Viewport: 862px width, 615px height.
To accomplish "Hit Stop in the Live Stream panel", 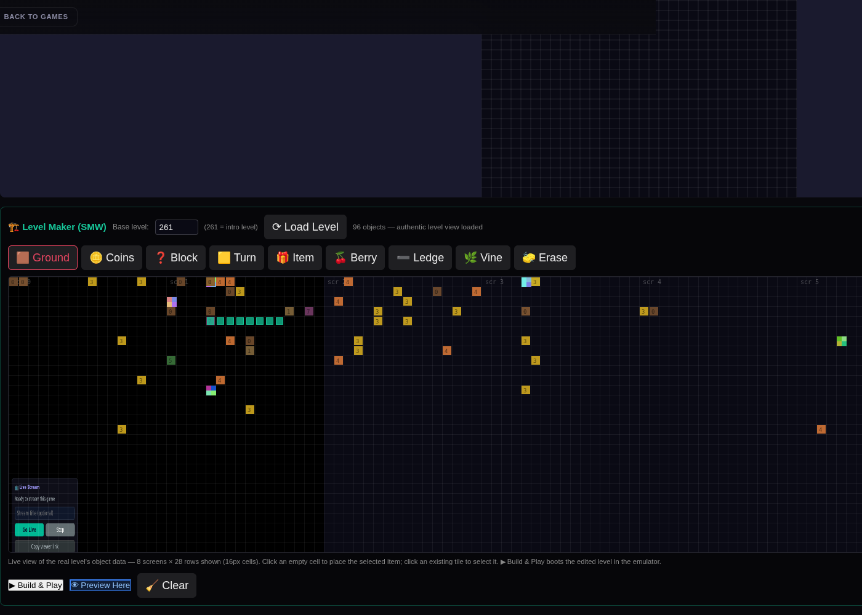I will coord(60,530).
